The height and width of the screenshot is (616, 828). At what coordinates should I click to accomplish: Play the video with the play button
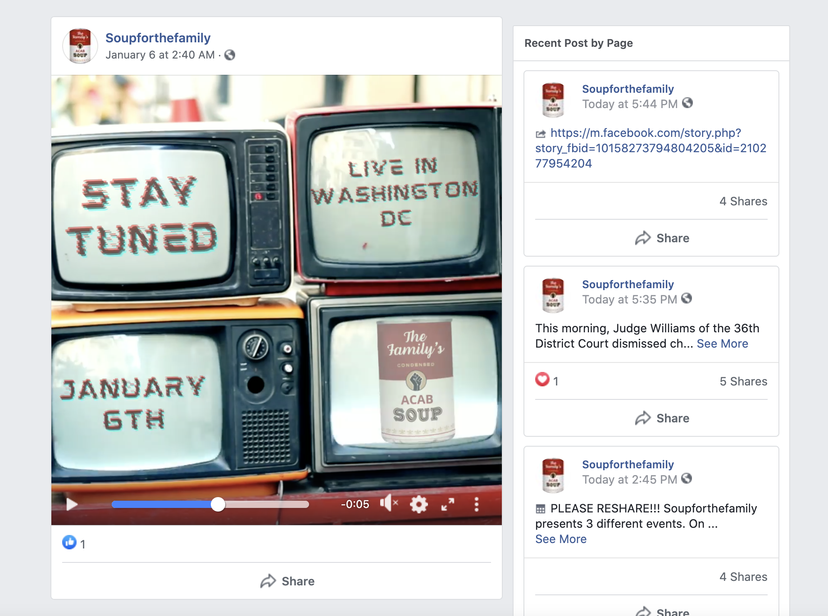click(x=72, y=504)
